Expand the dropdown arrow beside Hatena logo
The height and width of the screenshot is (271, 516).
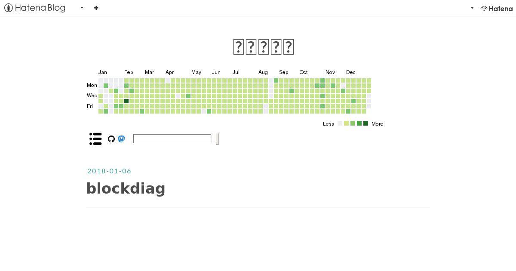coord(472,8)
